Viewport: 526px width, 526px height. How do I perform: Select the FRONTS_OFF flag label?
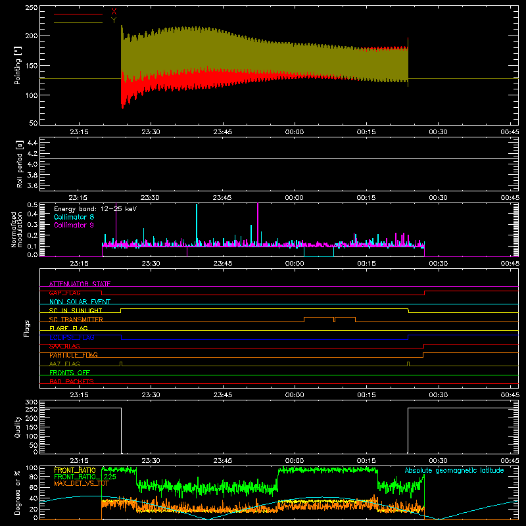coord(70,372)
